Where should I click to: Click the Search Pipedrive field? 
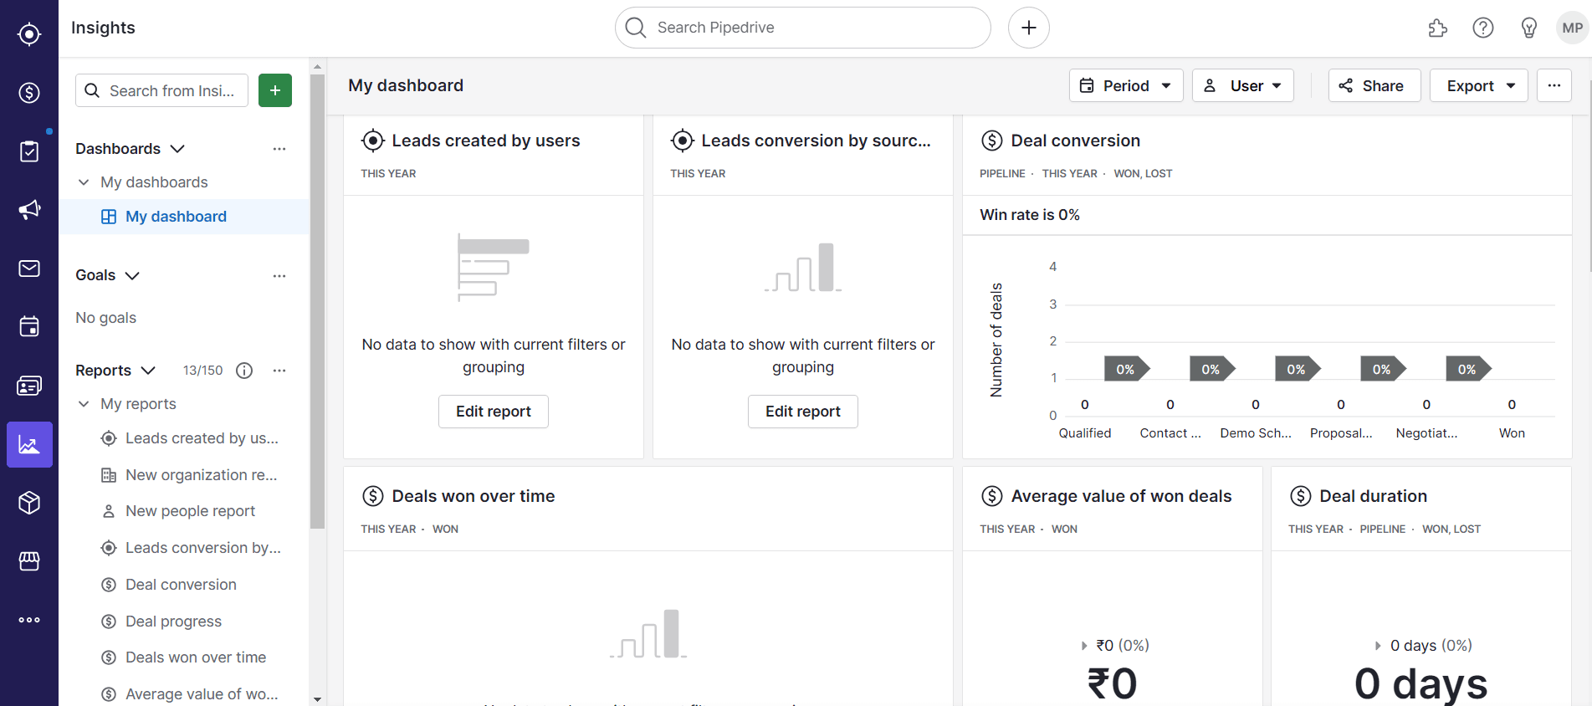coord(803,28)
